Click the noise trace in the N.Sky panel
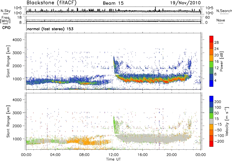This screenshot has width=232, height=161. click(x=113, y=11)
